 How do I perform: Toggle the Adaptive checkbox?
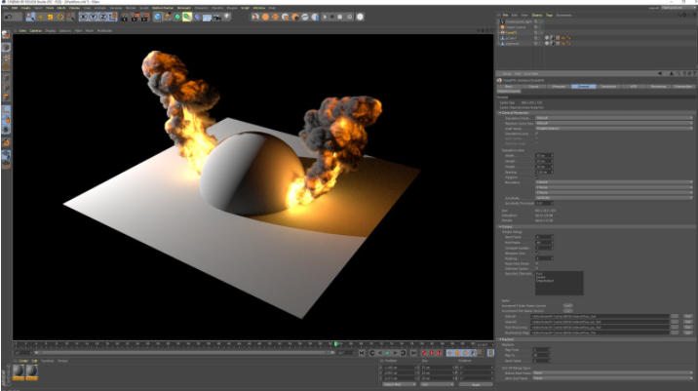point(536,176)
